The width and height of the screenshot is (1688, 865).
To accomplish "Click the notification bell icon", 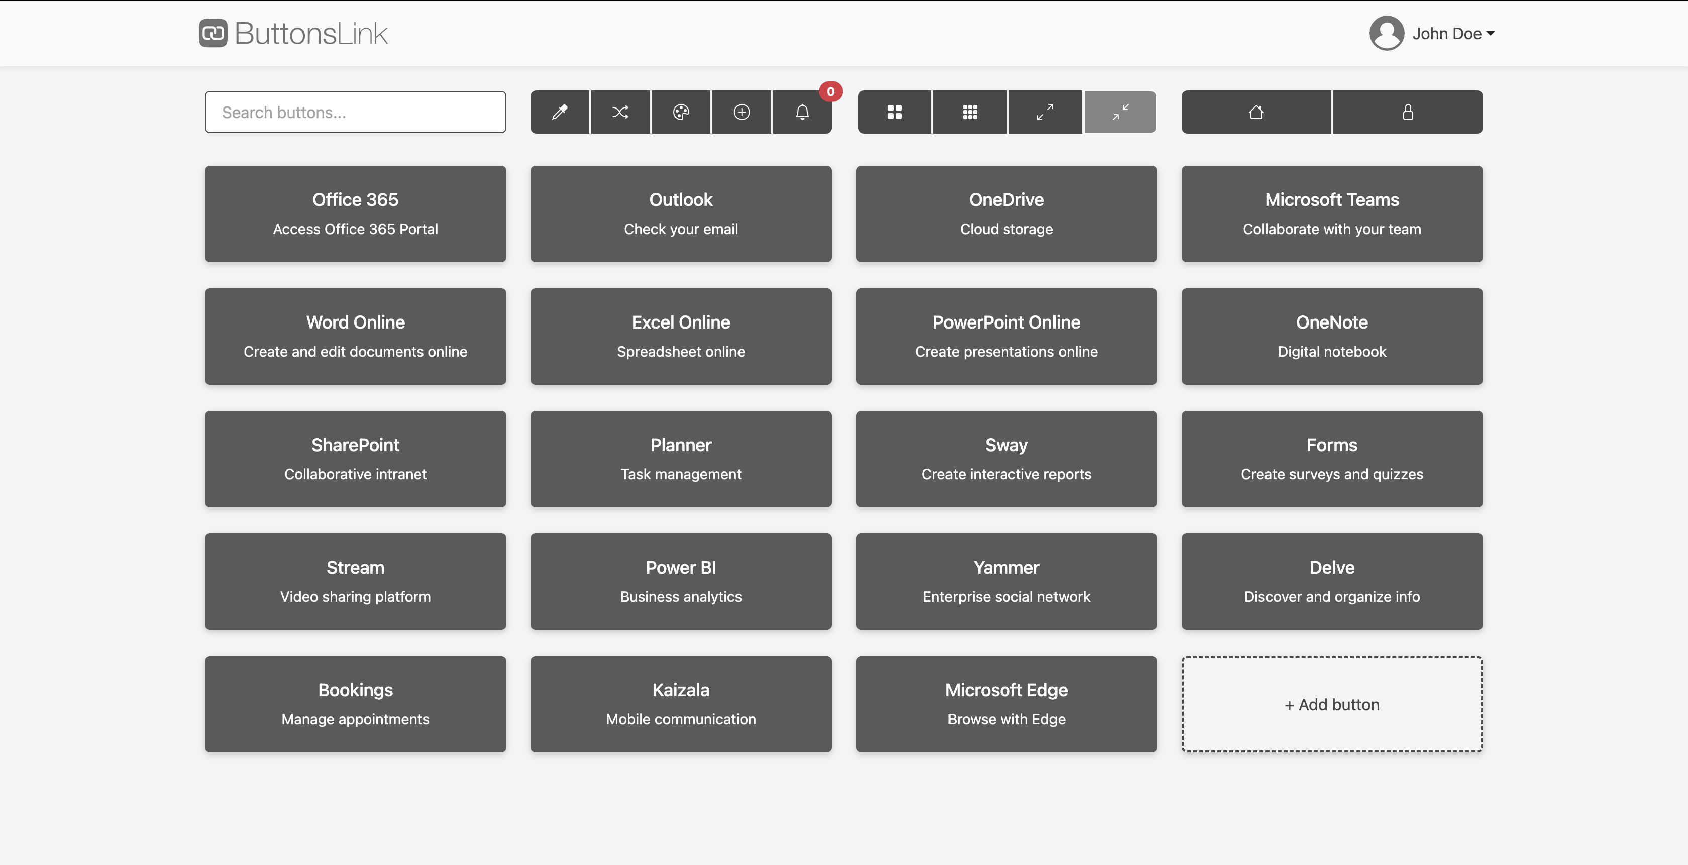I will click(802, 112).
